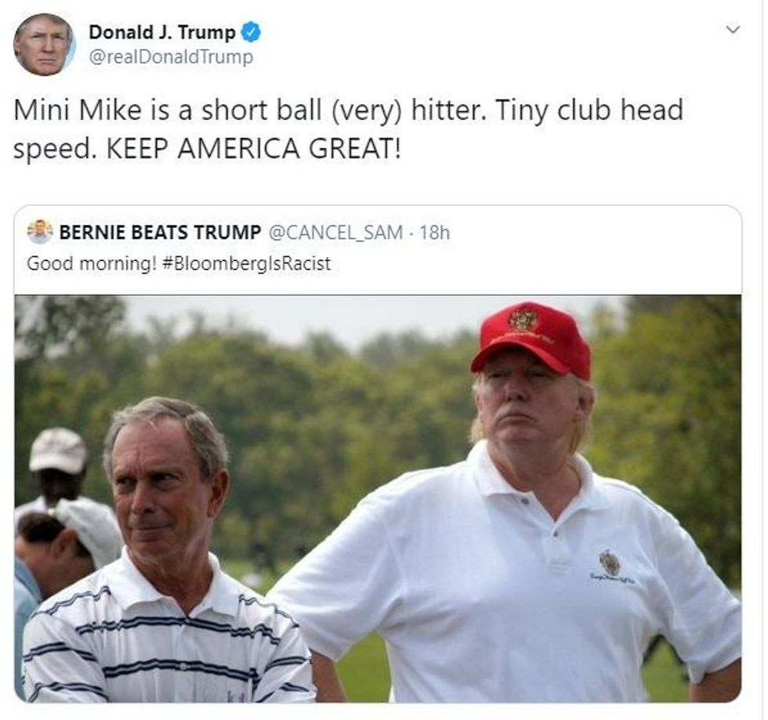768x720 pixels.
Task: View the quoted tweet's golf photo
Action: tap(378, 498)
